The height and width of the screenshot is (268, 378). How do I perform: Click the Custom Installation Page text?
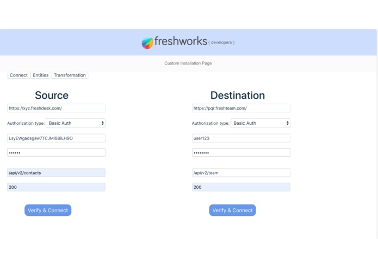point(188,63)
